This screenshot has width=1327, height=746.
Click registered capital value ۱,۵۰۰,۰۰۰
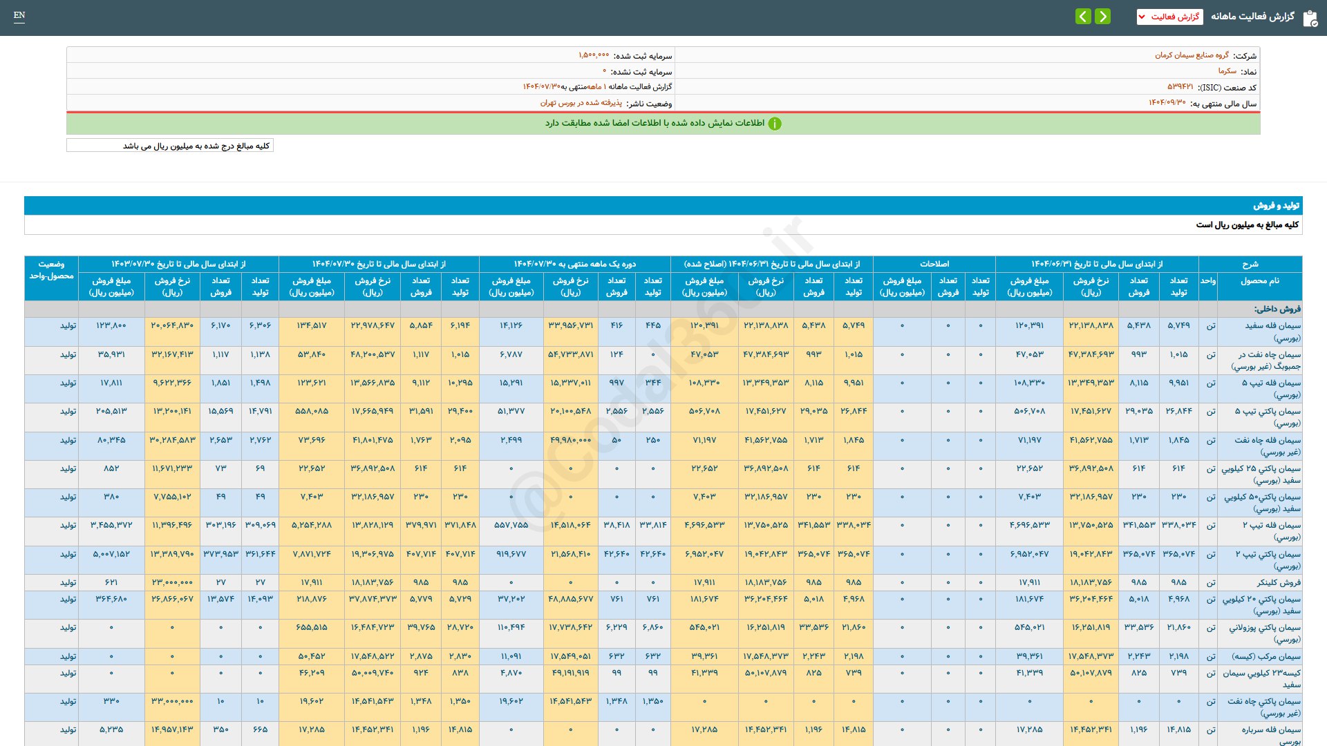594,55
